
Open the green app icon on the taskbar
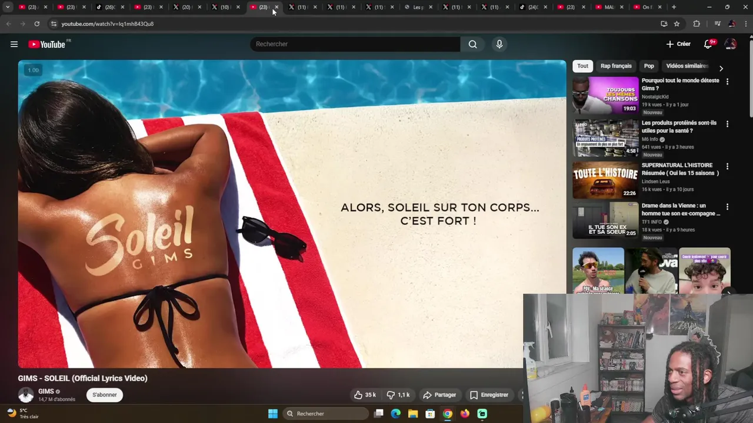(x=482, y=414)
